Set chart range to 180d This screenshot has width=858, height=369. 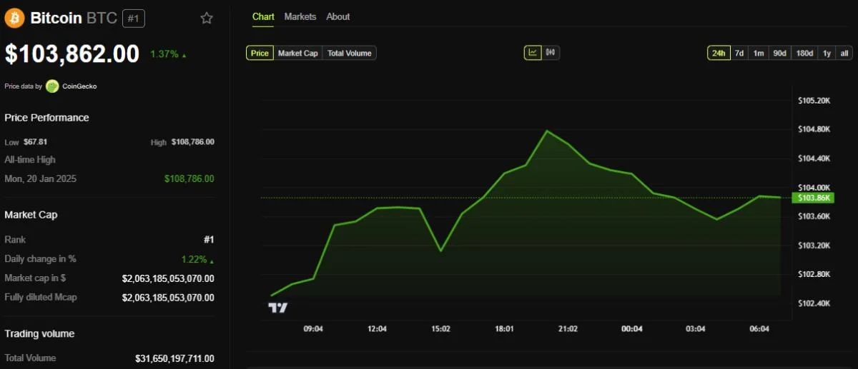(804, 53)
